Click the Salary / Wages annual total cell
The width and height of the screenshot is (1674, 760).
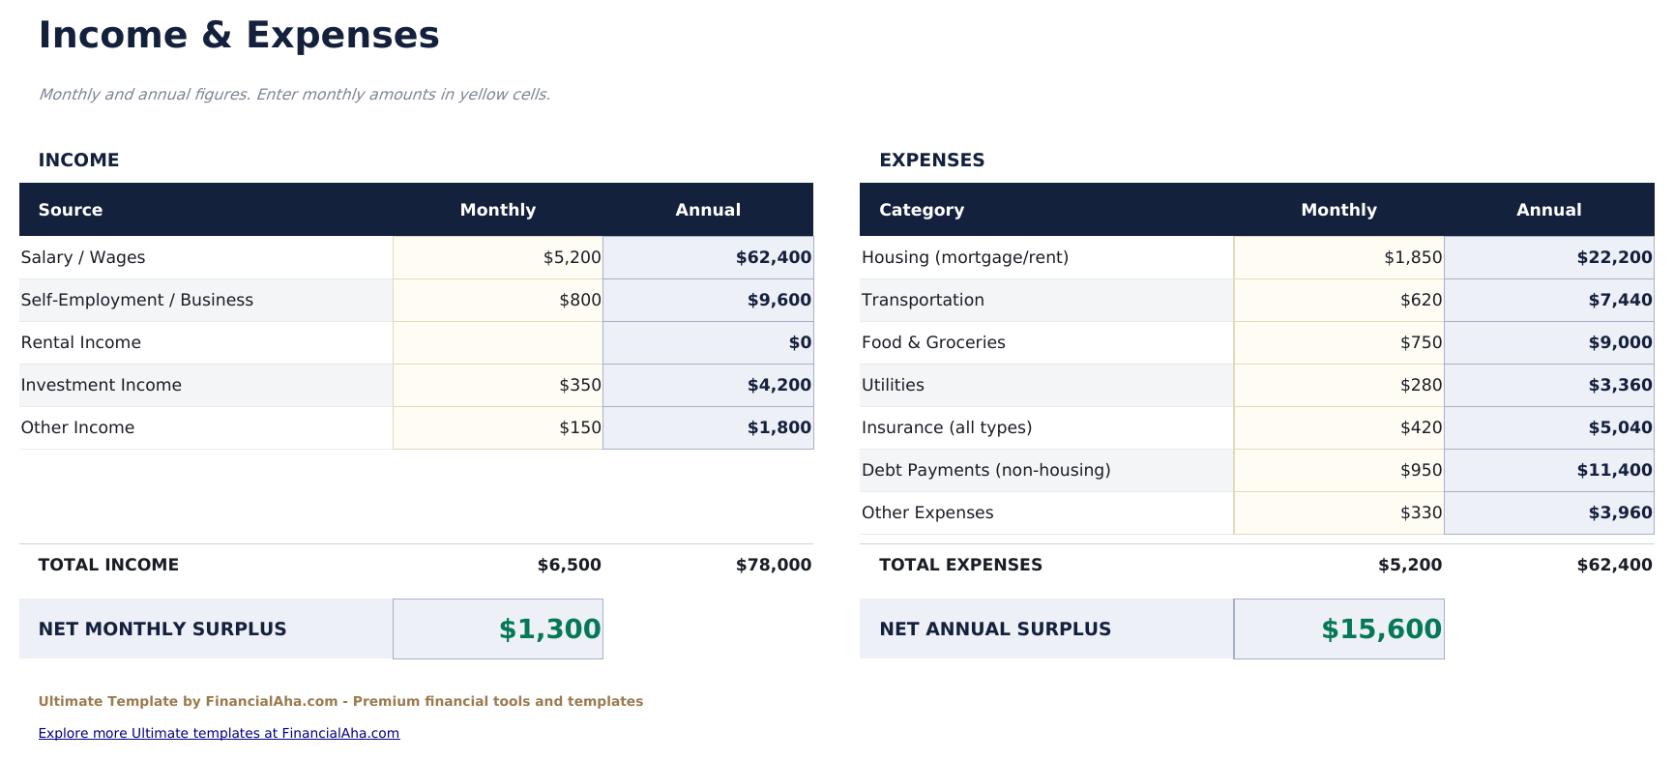tap(709, 257)
